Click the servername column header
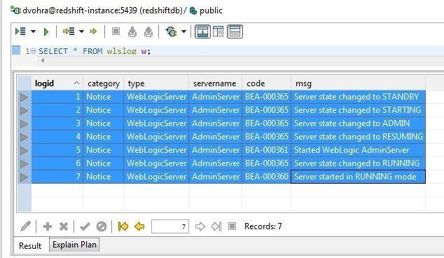Viewport: 444px width, 258px height. (215, 83)
